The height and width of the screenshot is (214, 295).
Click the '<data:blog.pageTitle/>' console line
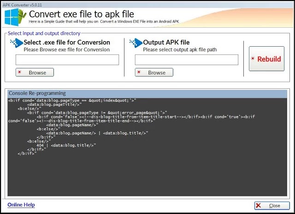[54, 104]
